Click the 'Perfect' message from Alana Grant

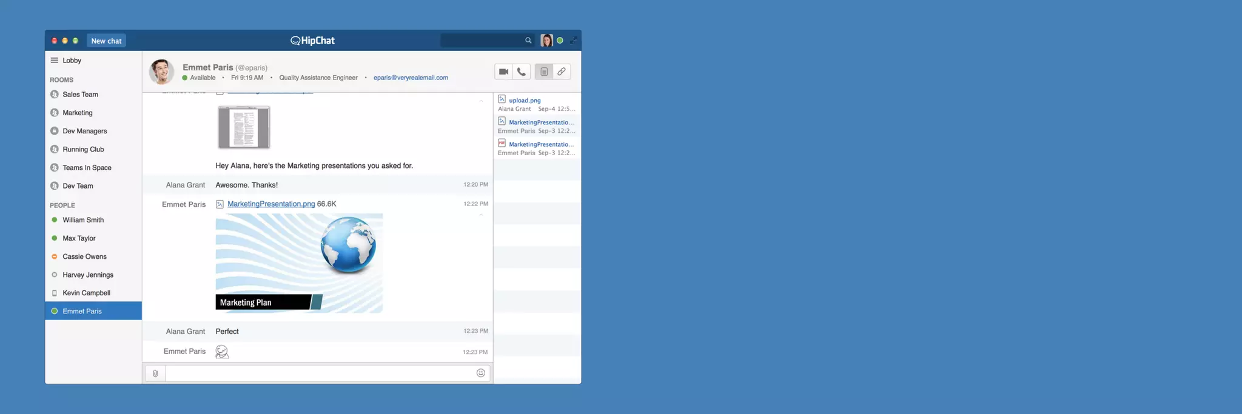tap(227, 332)
